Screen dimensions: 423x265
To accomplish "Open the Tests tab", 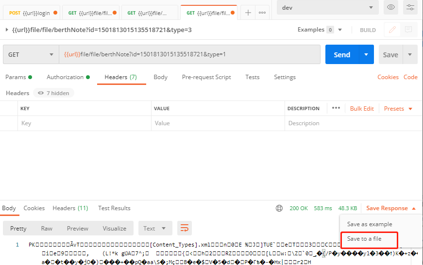I will (x=252, y=77).
